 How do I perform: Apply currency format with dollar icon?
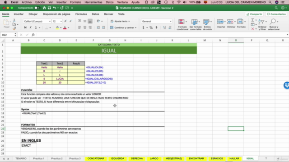pos(144,27)
